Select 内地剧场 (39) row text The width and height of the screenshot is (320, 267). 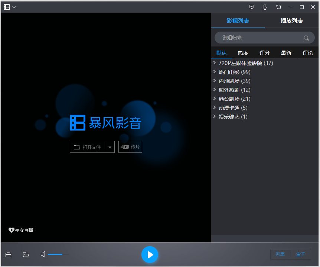pyautogui.click(x=235, y=81)
